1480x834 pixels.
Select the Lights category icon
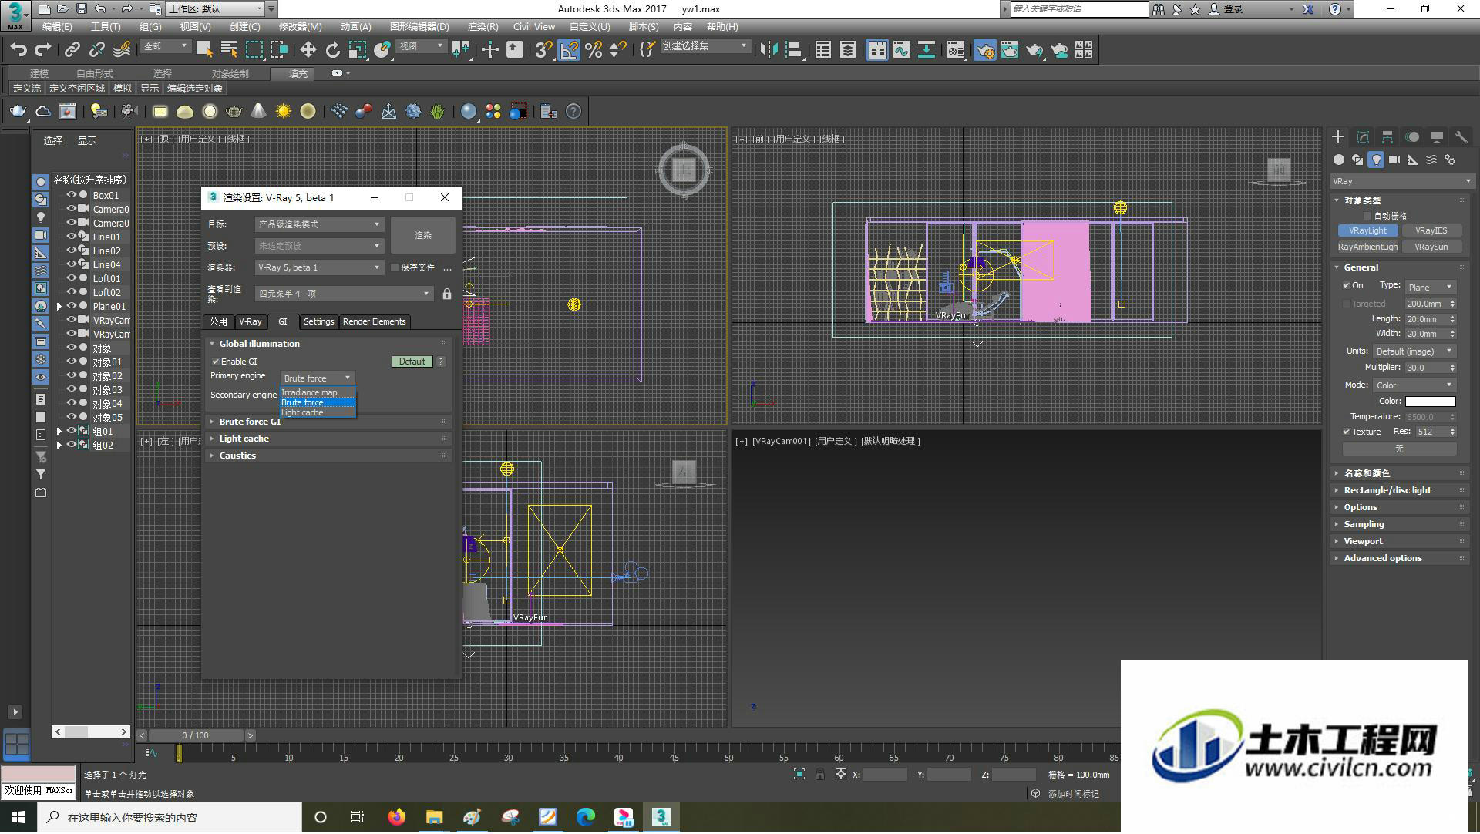[1376, 160]
